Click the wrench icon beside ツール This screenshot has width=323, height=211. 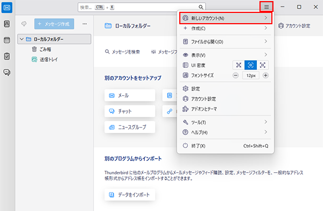click(185, 122)
